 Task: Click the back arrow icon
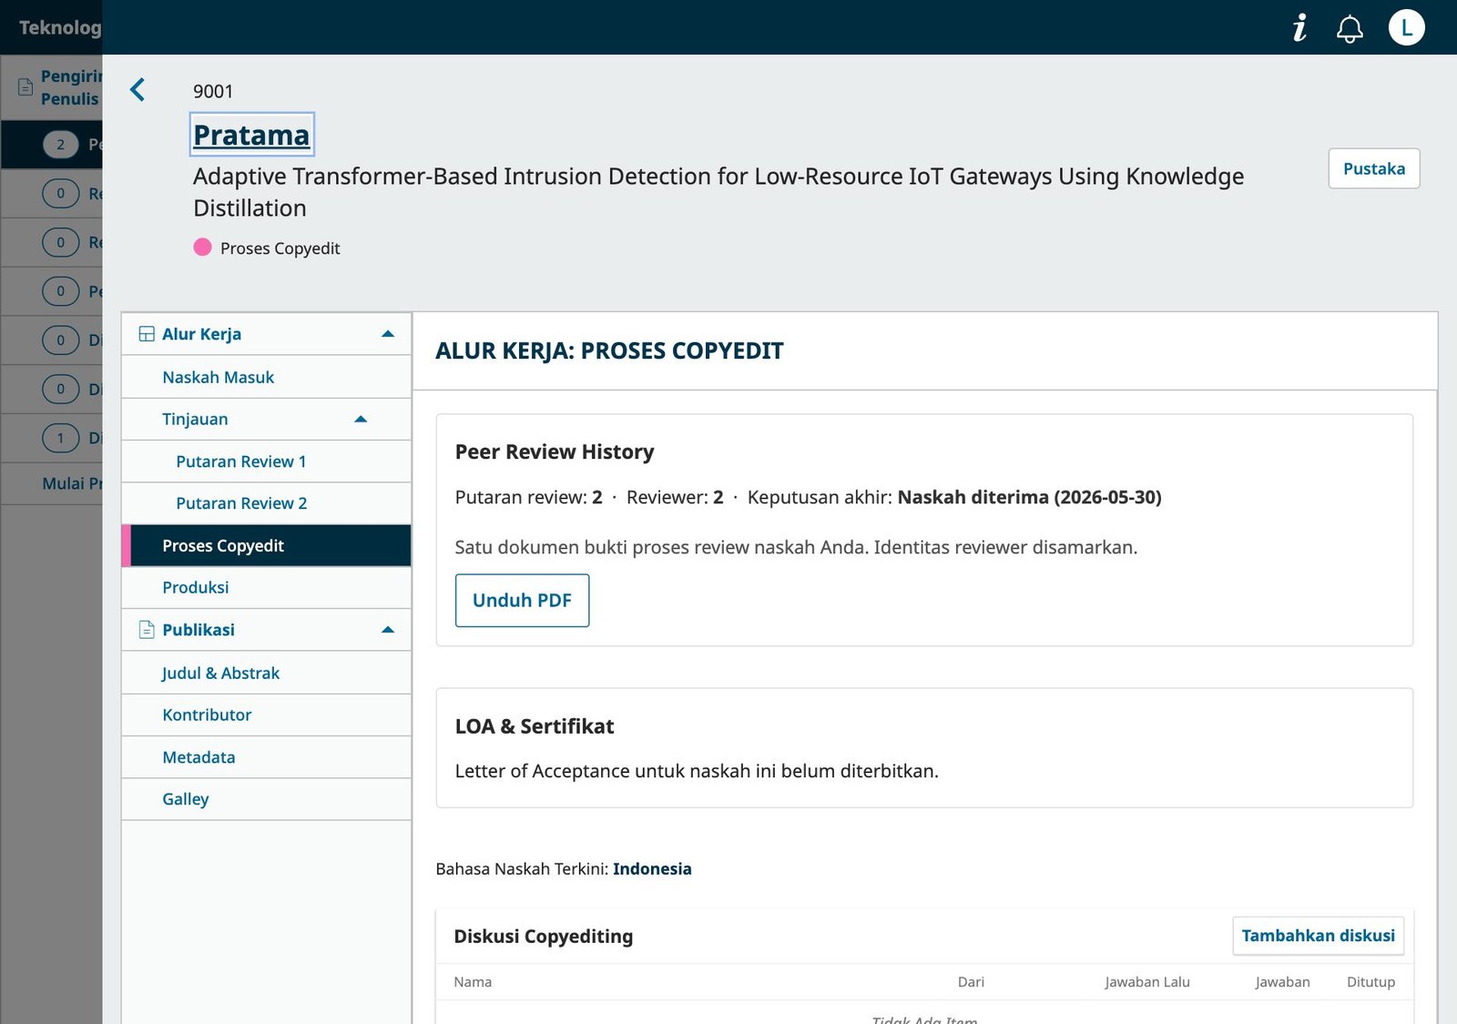[x=138, y=89]
